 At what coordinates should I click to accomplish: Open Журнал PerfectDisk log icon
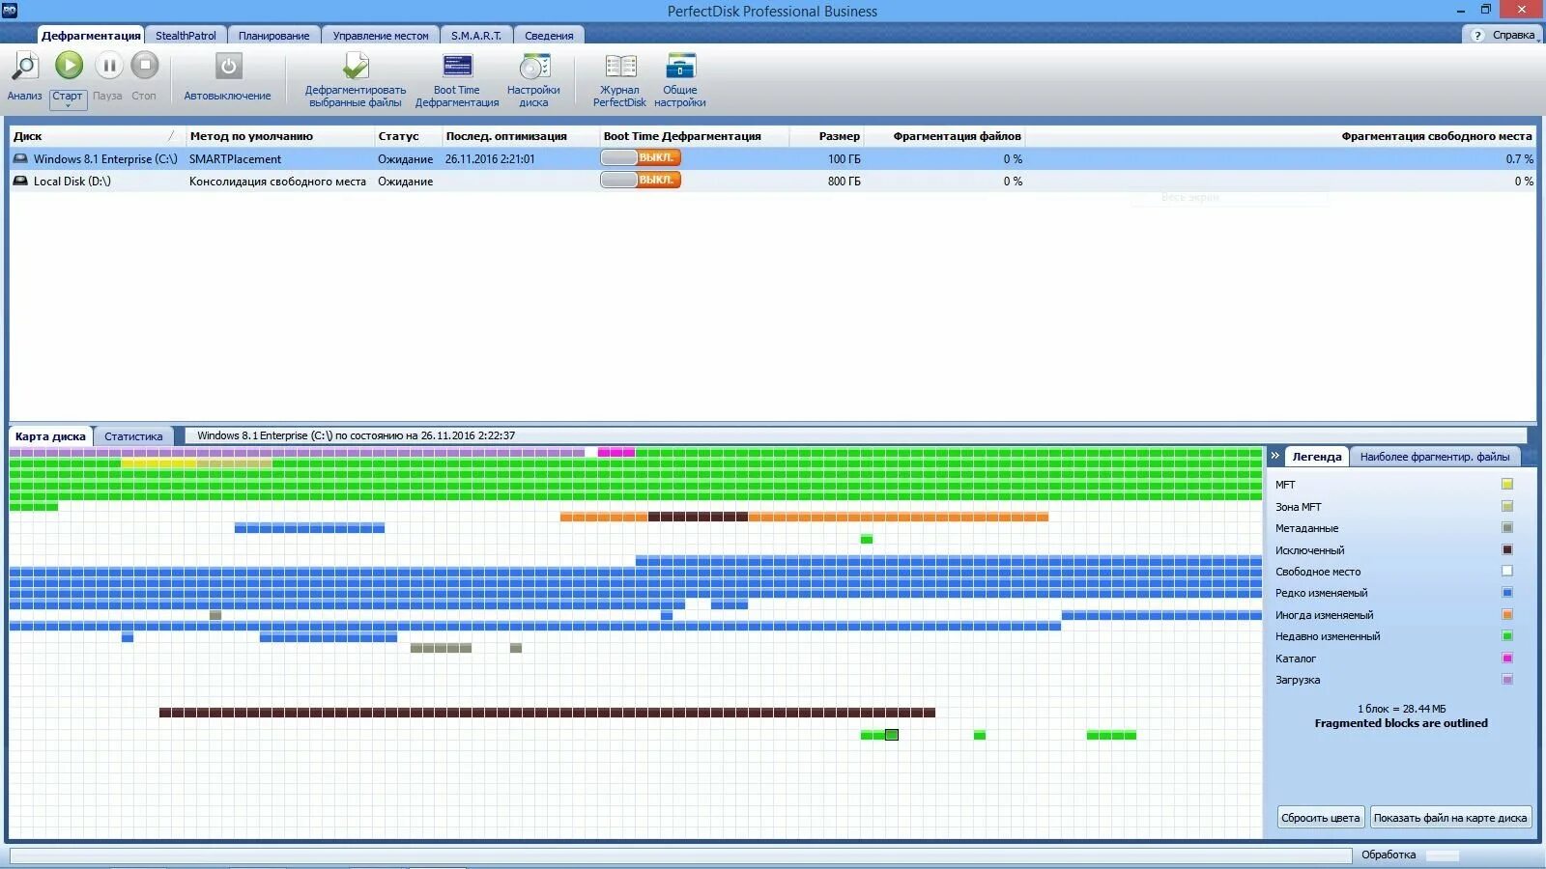pyautogui.click(x=620, y=67)
